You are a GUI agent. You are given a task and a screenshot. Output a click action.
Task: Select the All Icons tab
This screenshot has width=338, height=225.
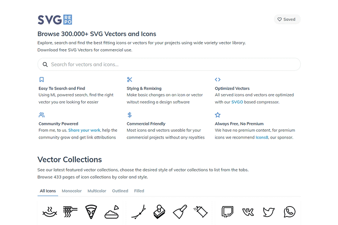pyautogui.click(x=48, y=191)
